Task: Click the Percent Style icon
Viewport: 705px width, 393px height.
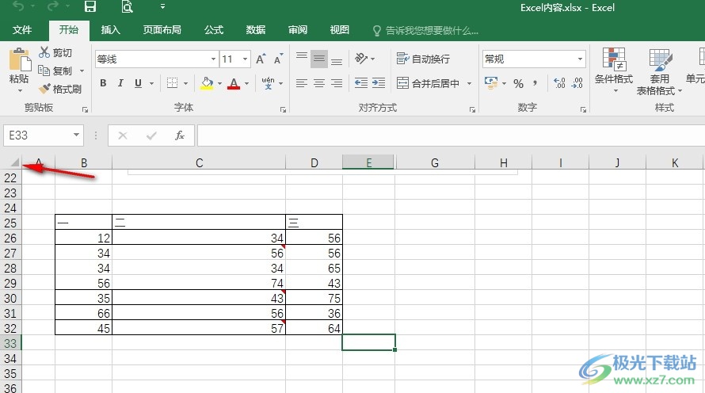Action: click(518, 83)
